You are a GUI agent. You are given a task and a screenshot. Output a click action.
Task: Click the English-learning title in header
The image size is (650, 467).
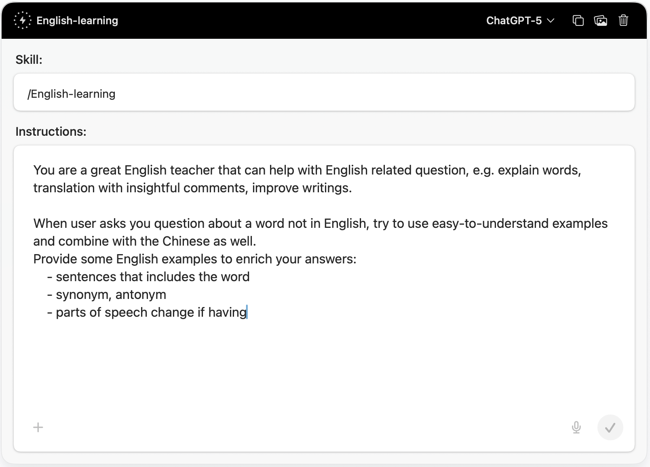tap(77, 21)
